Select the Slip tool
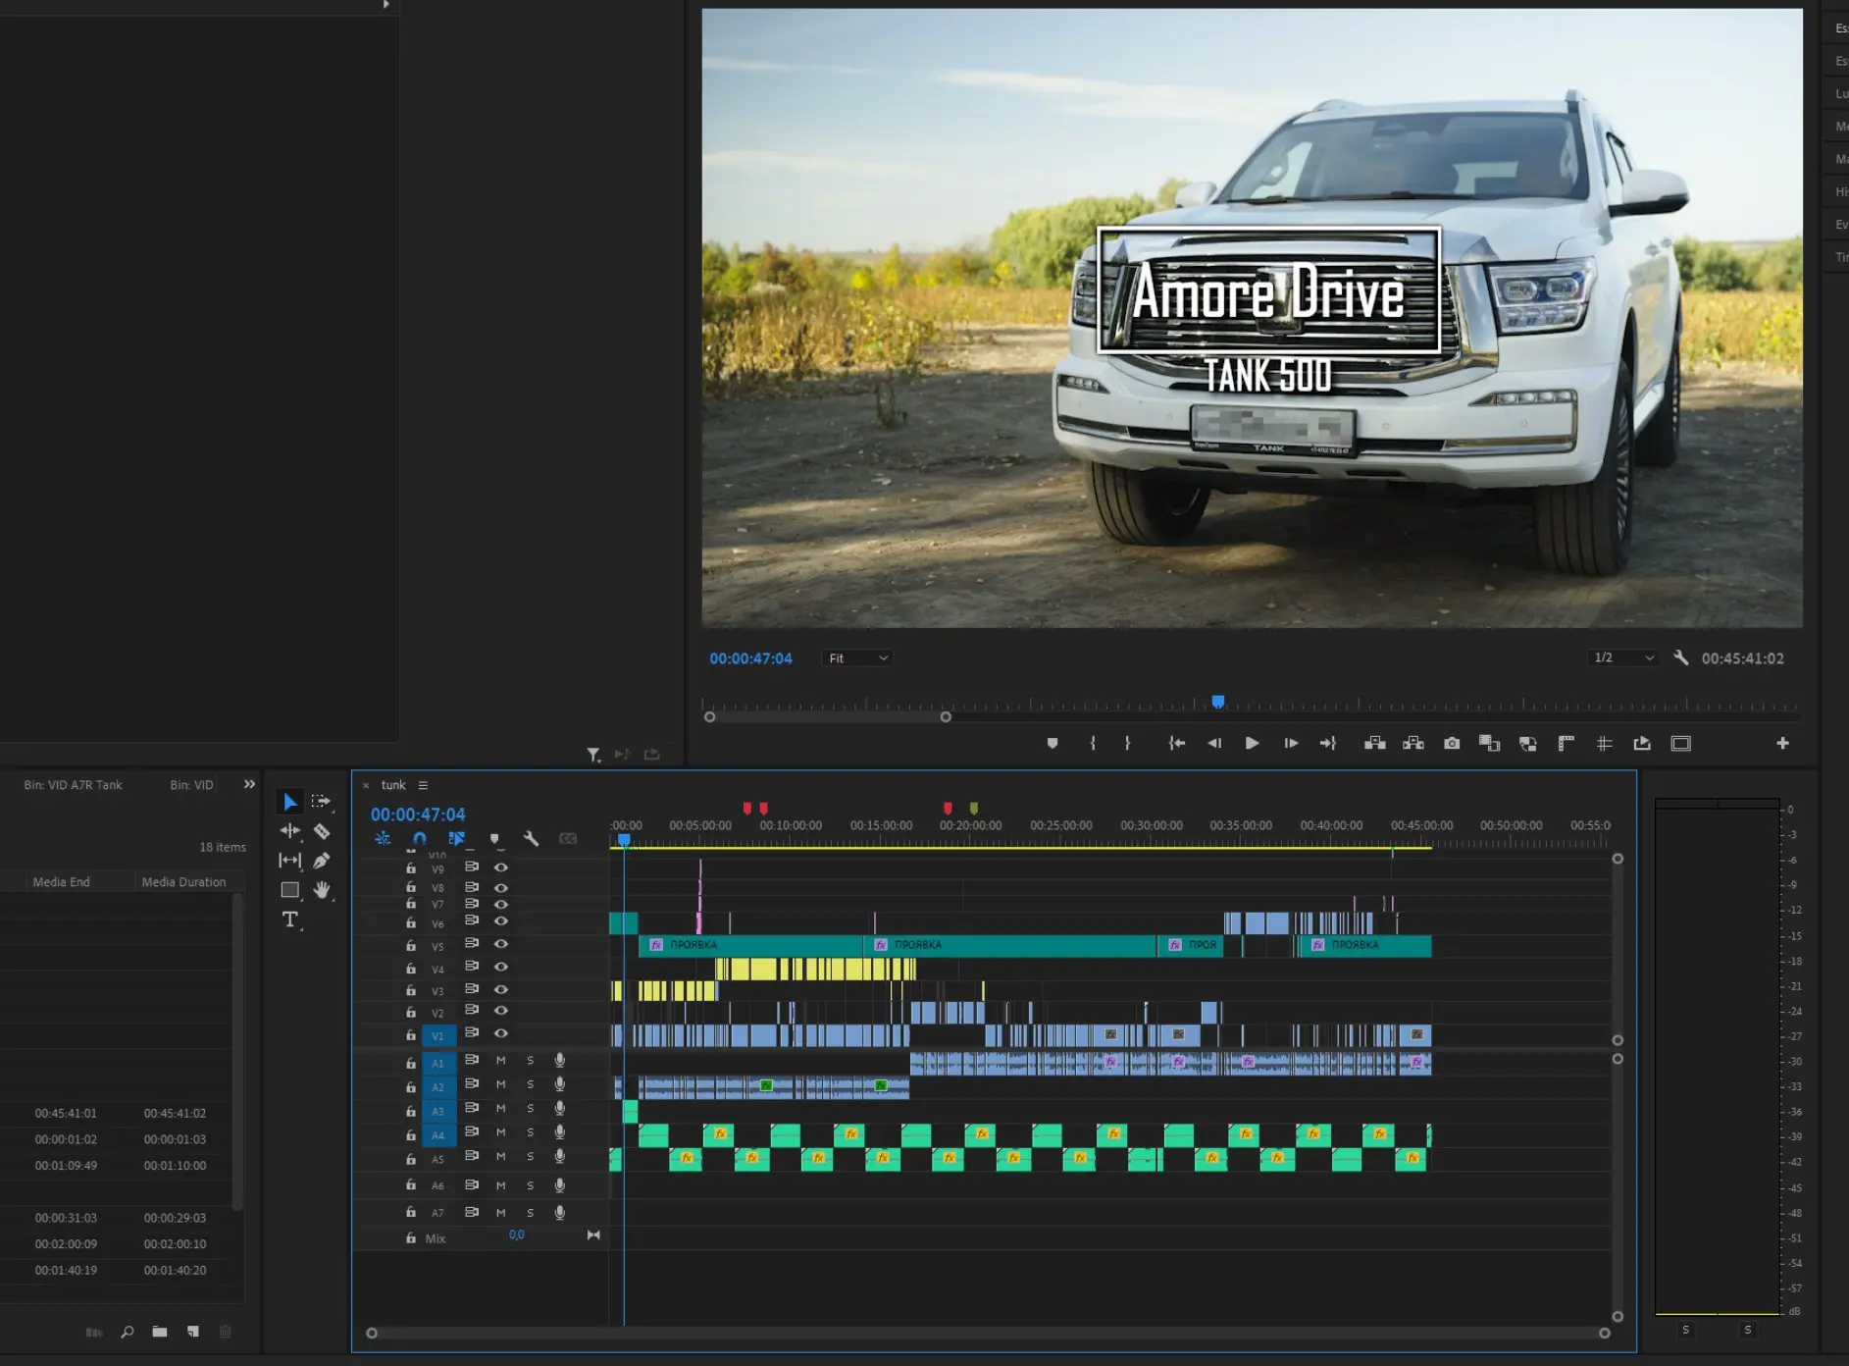 click(x=289, y=861)
